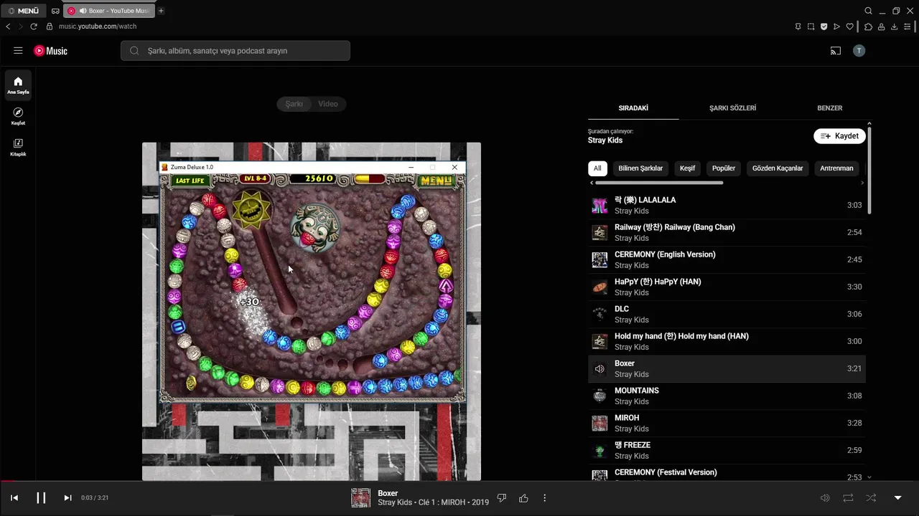
Task: Select the Antrenman filter chip
Action: (836, 168)
